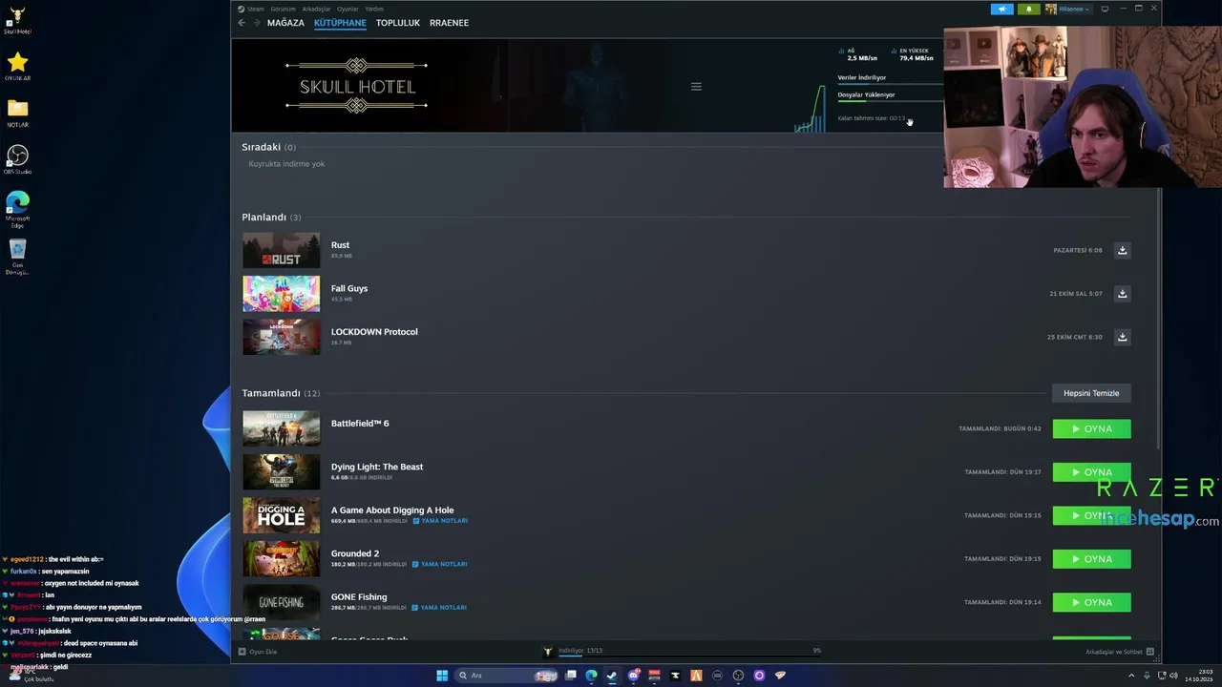Click the Battlefield 6 thumbnail
This screenshot has height=687, width=1222.
(x=281, y=428)
